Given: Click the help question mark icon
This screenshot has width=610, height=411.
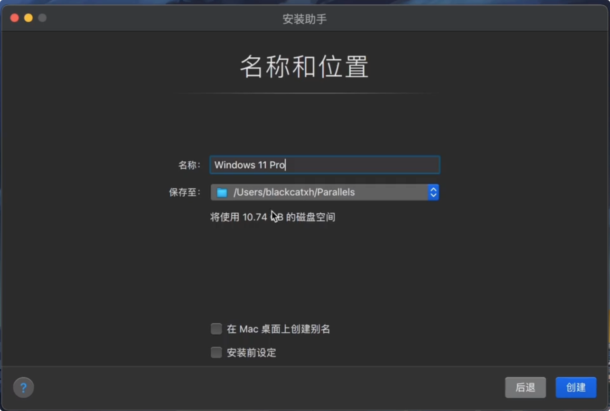Looking at the screenshot, I should [x=23, y=387].
